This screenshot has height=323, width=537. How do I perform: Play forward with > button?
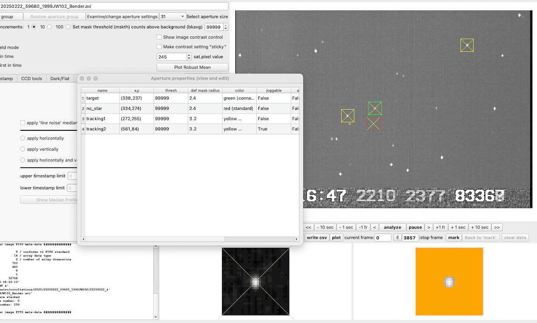click(x=428, y=227)
